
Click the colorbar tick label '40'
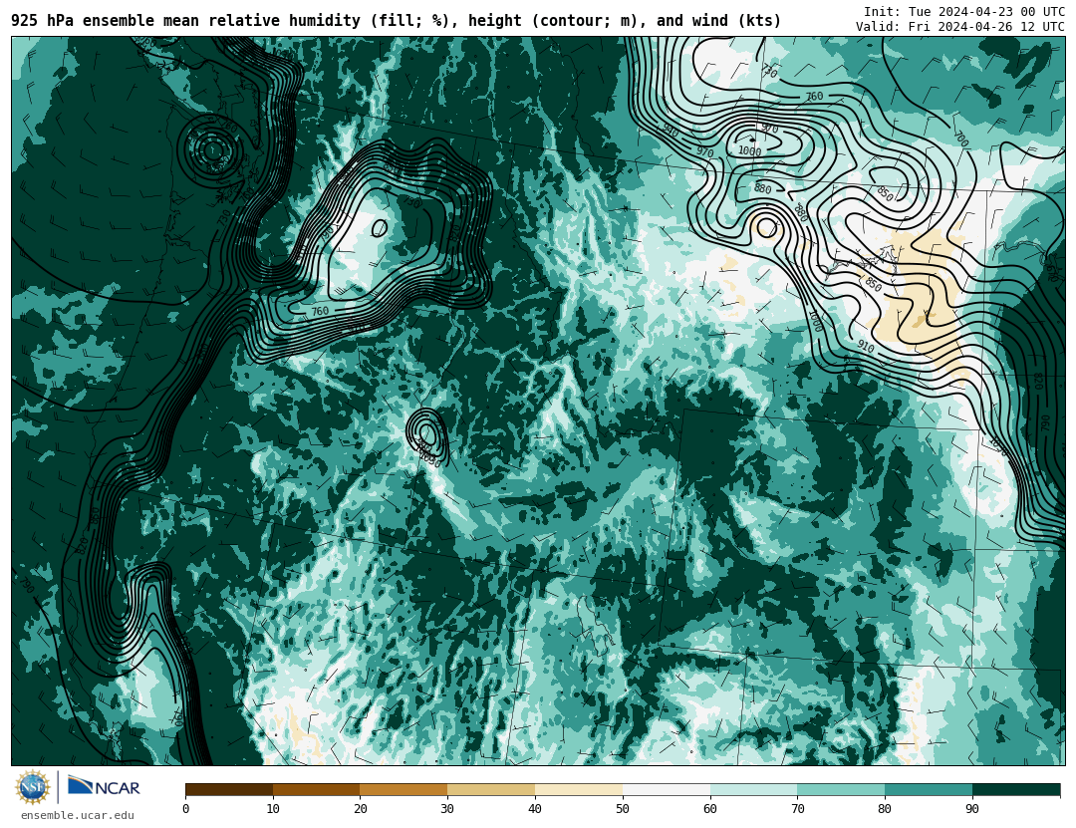point(535,809)
